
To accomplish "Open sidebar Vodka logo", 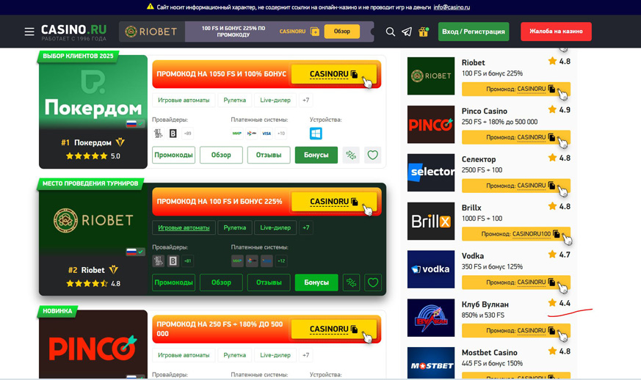I will pos(431,269).
